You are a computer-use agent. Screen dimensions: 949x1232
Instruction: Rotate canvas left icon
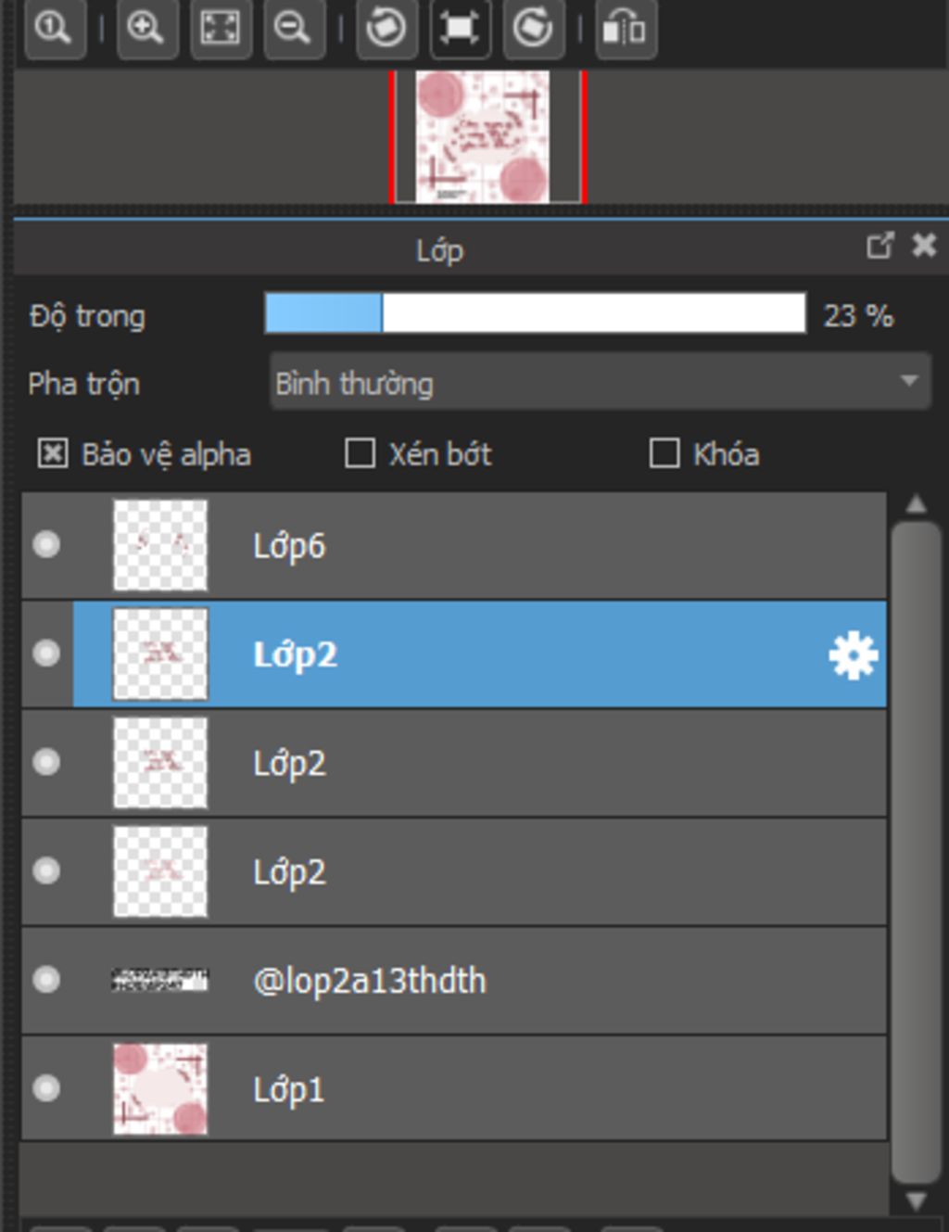coord(386,29)
